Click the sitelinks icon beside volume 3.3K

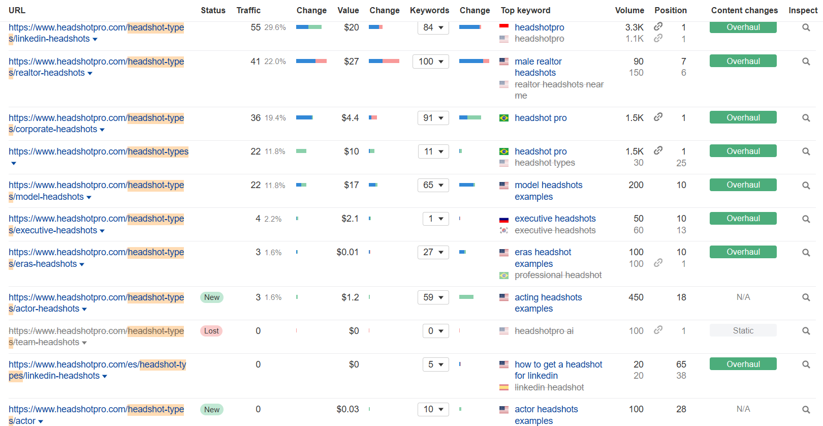[x=658, y=26]
